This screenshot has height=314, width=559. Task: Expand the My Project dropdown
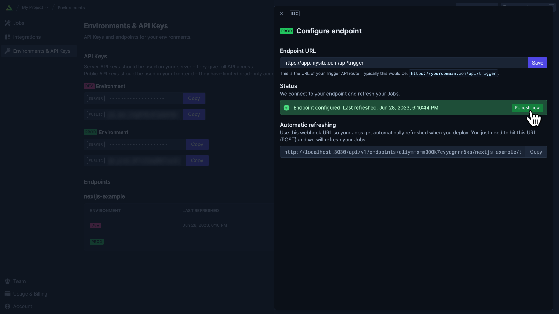[x=35, y=7]
